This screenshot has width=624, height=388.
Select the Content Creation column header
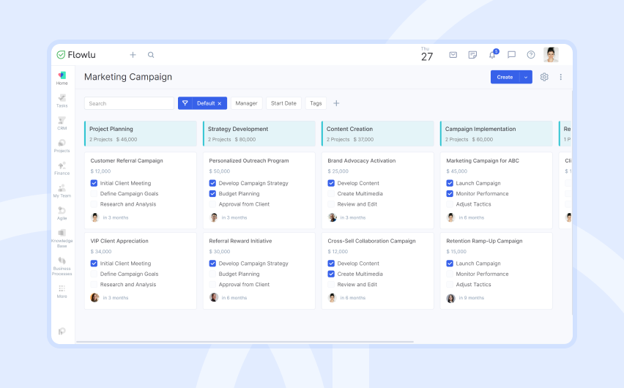[378, 134]
